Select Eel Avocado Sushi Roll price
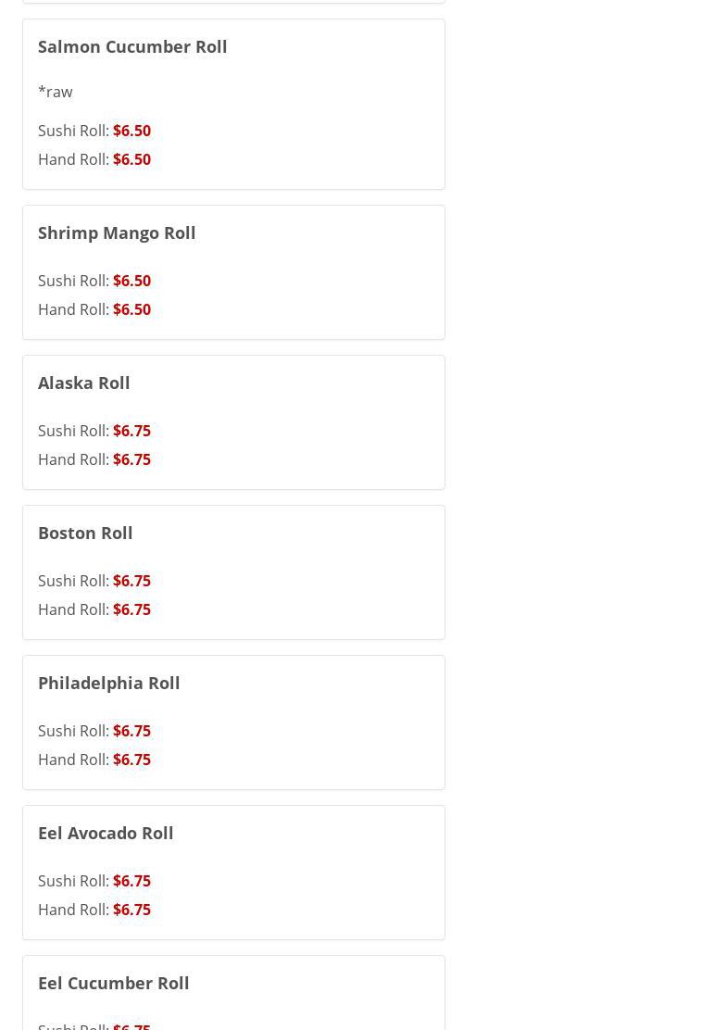This screenshot has width=713, height=1030. (94, 881)
